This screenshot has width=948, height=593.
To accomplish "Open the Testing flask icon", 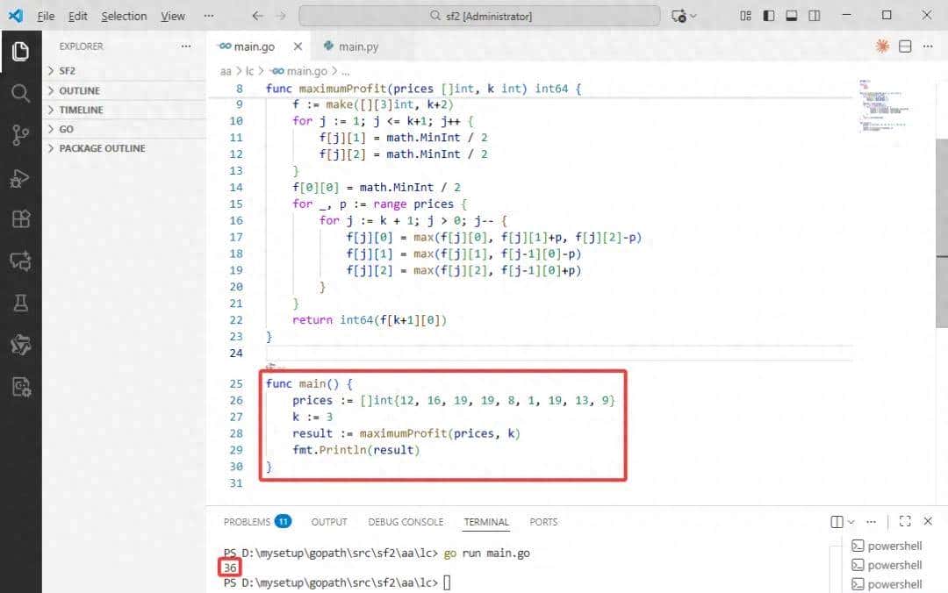I will tap(20, 303).
